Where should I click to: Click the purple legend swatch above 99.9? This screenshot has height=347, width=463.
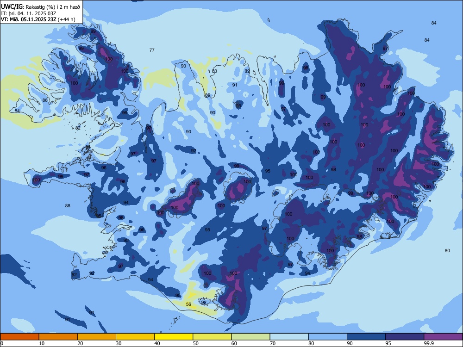443,337
